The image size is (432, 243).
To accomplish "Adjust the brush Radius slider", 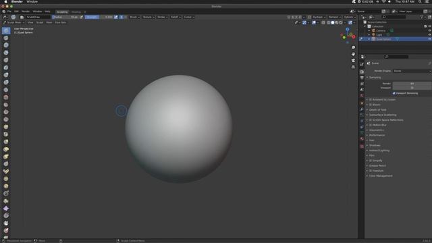I will [x=65, y=17].
